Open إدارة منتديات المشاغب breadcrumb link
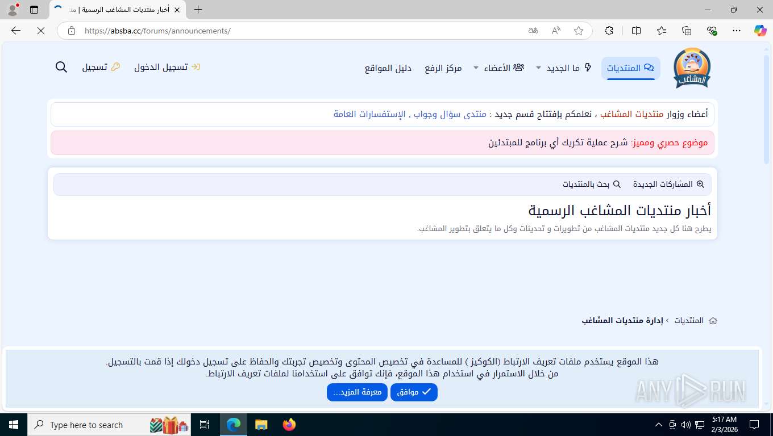 click(622, 321)
